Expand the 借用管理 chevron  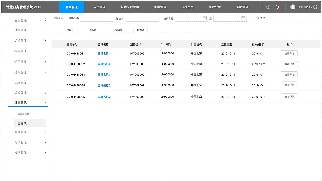45,62
